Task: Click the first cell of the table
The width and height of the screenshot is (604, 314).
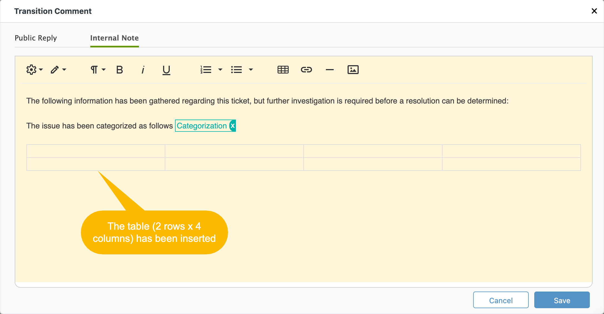Action: click(x=96, y=151)
